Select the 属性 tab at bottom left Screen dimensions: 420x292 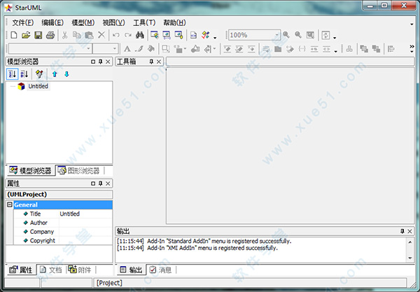pyautogui.click(x=21, y=270)
